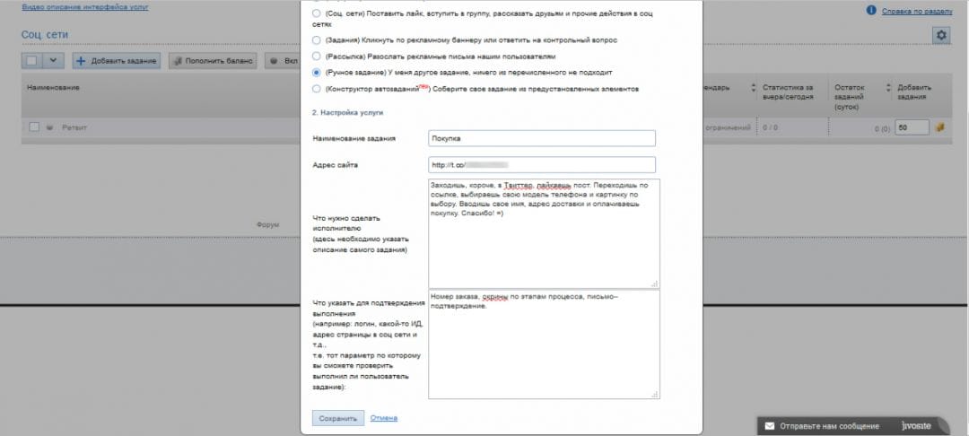Click the Наименование column header

pyautogui.click(x=53, y=88)
